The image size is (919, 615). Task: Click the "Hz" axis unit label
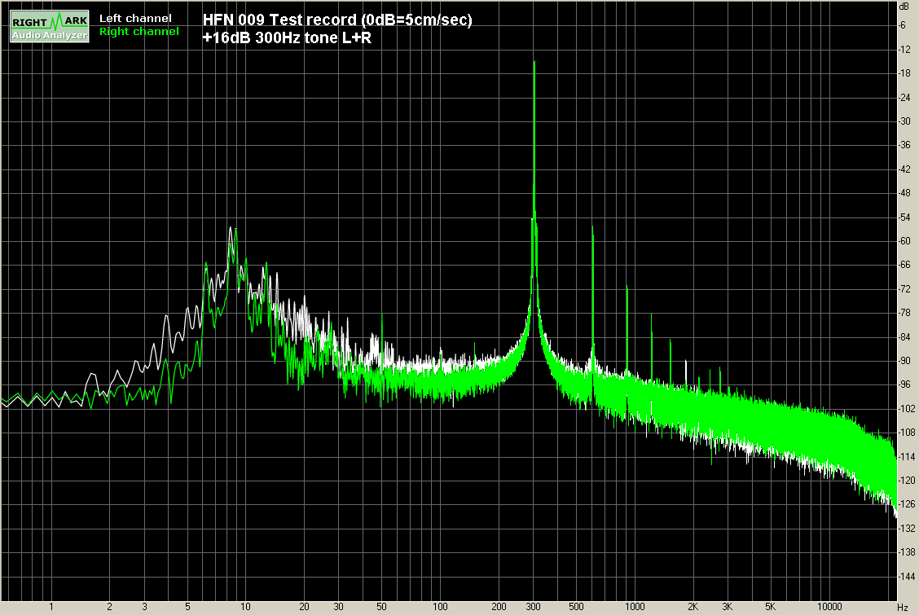tap(903, 608)
